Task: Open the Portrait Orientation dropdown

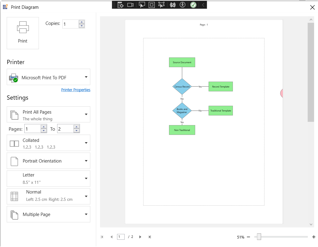Action: coord(48,161)
